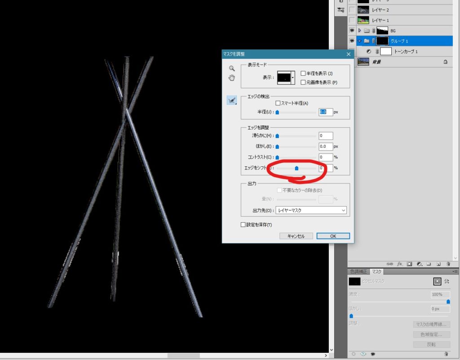The width and height of the screenshot is (460, 360).
Task: Hide the BG group via eye icon
Action: 353,30
